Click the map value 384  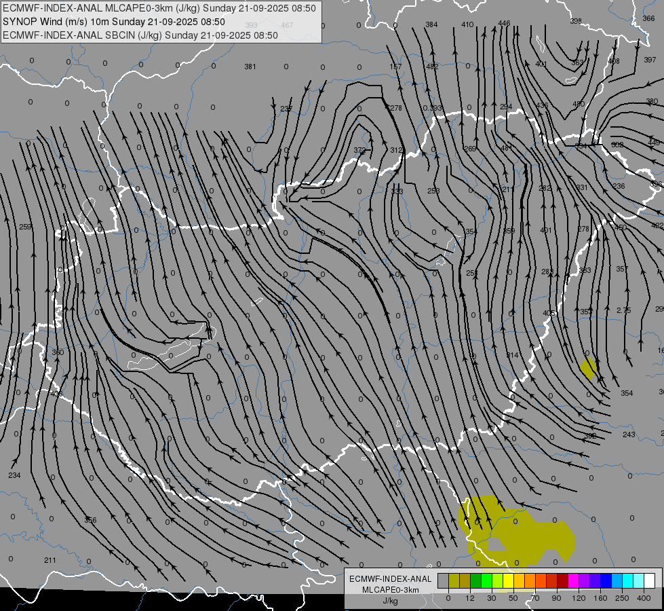(431, 24)
